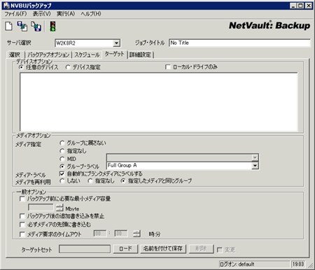Click the Mbyte spinner arrows
The width and height of the screenshot is (315, 270).
click(x=59, y=208)
